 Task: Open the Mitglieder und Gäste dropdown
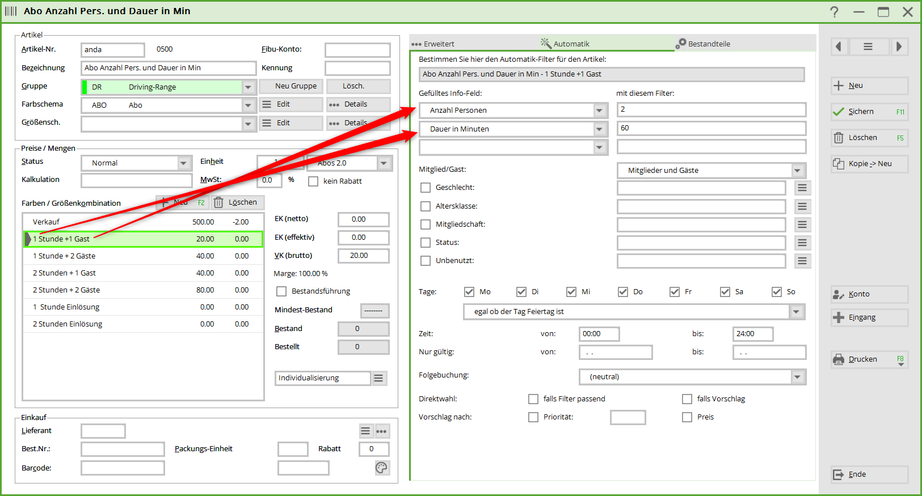[x=797, y=171]
